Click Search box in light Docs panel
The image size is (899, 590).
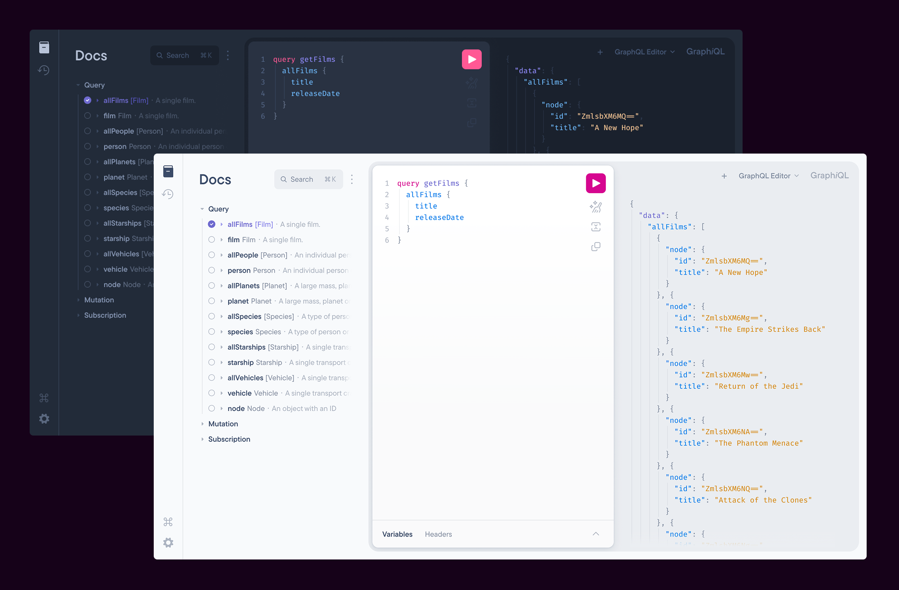[x=308, y=179]
